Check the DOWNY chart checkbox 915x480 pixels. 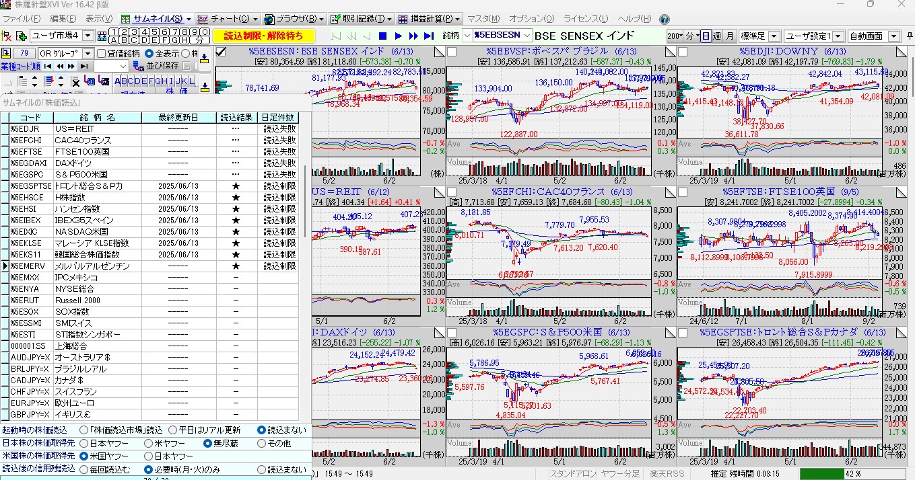click(683, 52)
